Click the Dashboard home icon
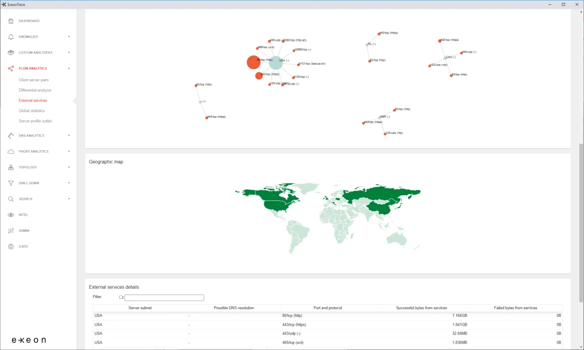 [x=11, y=21]
